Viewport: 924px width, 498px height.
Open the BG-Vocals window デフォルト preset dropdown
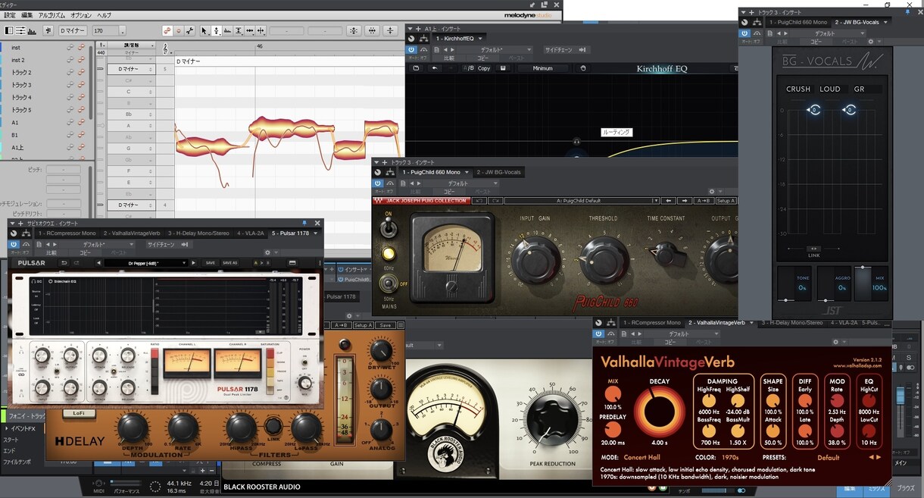click(863, 33)
